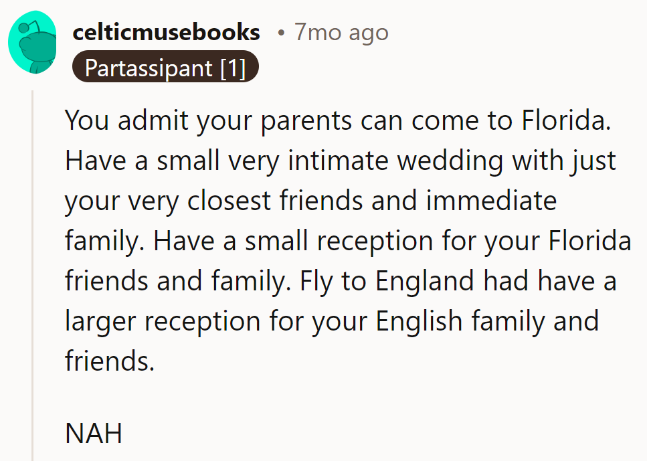647x461 pixels.
Task: Click the celticmusebooks Snoo avatar icon
Action: coord(32,41)
